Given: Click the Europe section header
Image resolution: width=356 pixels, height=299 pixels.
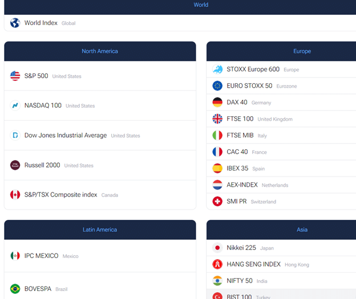Looking at the screenshot, I should [x=302, y=51].
